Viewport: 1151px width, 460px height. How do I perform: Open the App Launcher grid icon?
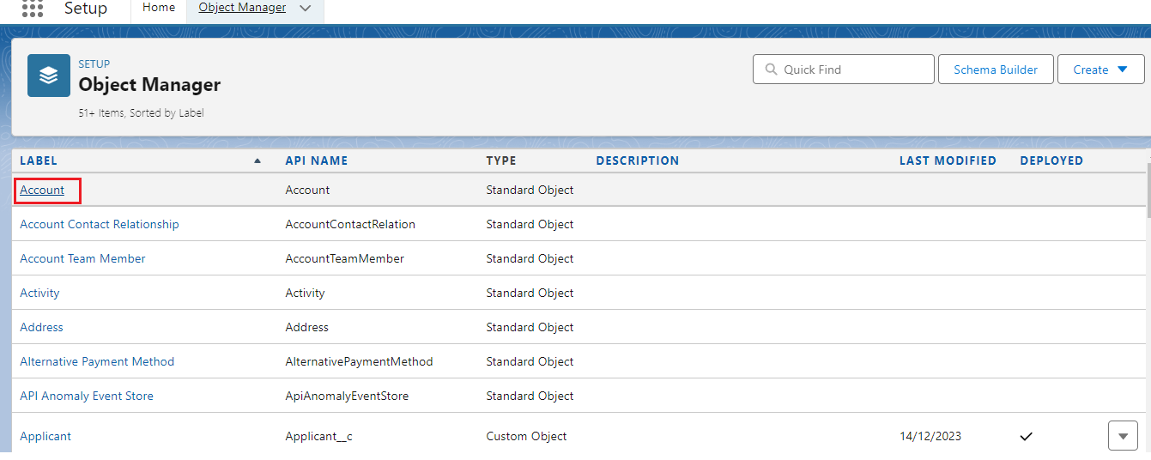pyautogui.click(x=32, y=9)
